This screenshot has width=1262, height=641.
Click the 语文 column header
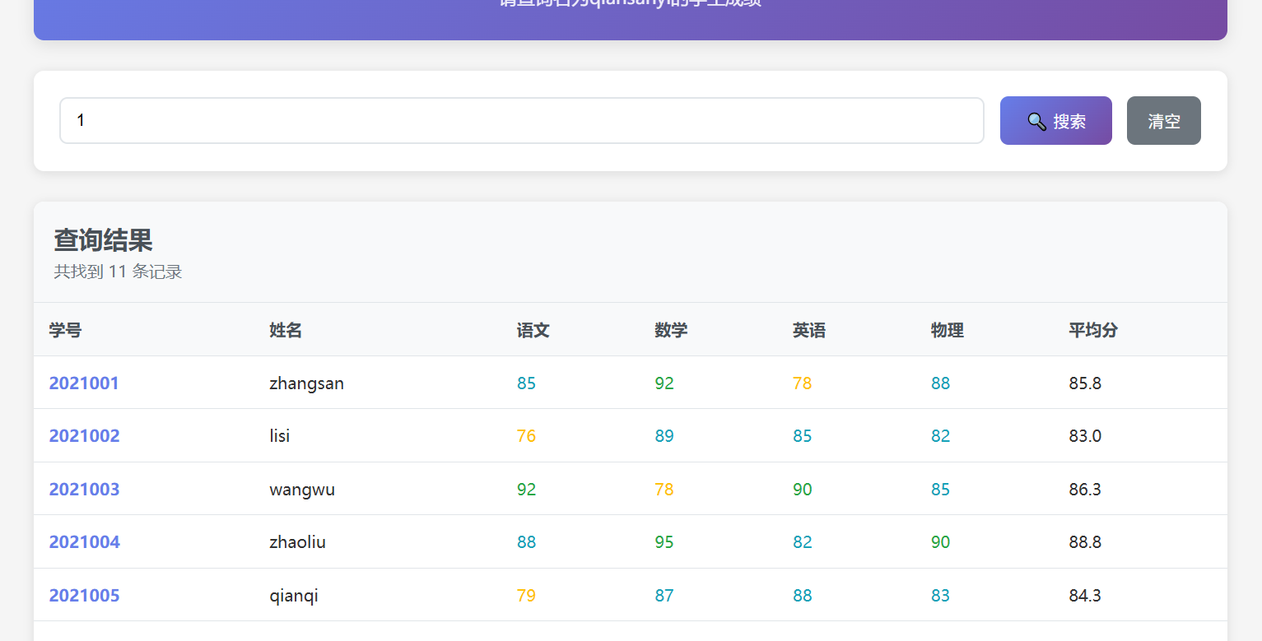533,330
